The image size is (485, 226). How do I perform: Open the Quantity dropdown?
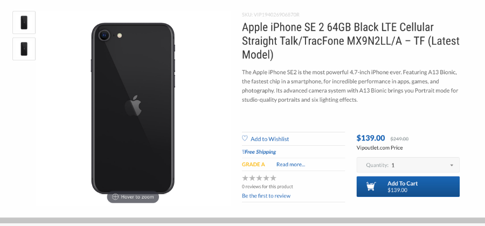[x=408, y=165]
